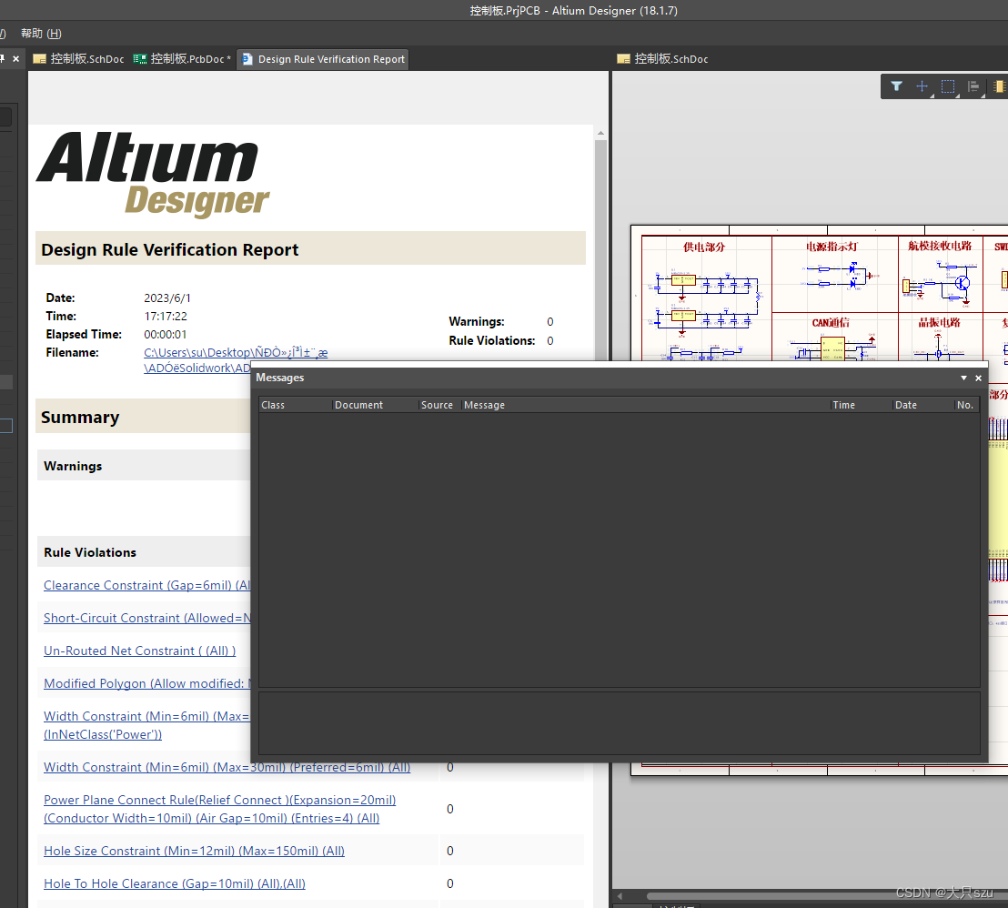1008x908 pixels.
Task: Open Un-Routed Net Constraint link
Action: coord(139,651)
